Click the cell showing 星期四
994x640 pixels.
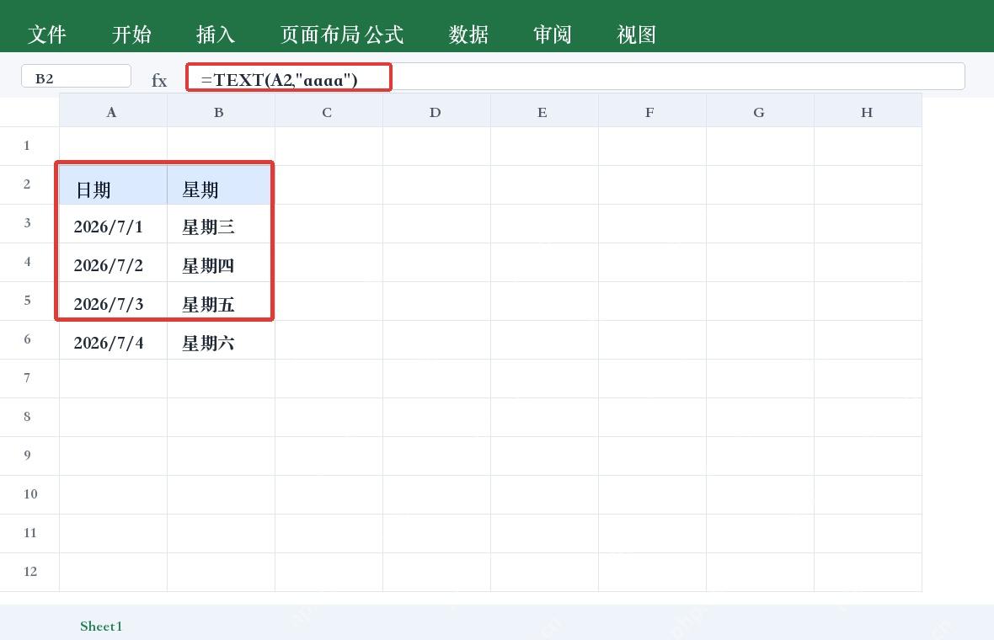click(221, 263)
